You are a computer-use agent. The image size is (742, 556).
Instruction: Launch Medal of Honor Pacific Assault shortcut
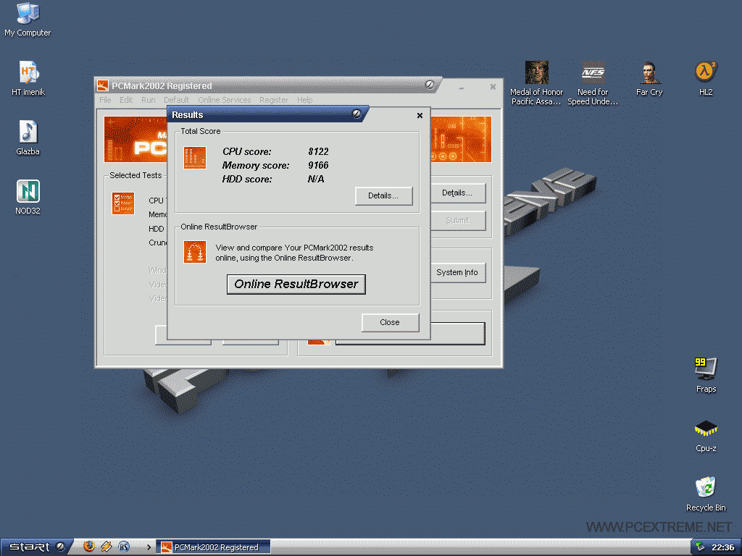point(536,73)
